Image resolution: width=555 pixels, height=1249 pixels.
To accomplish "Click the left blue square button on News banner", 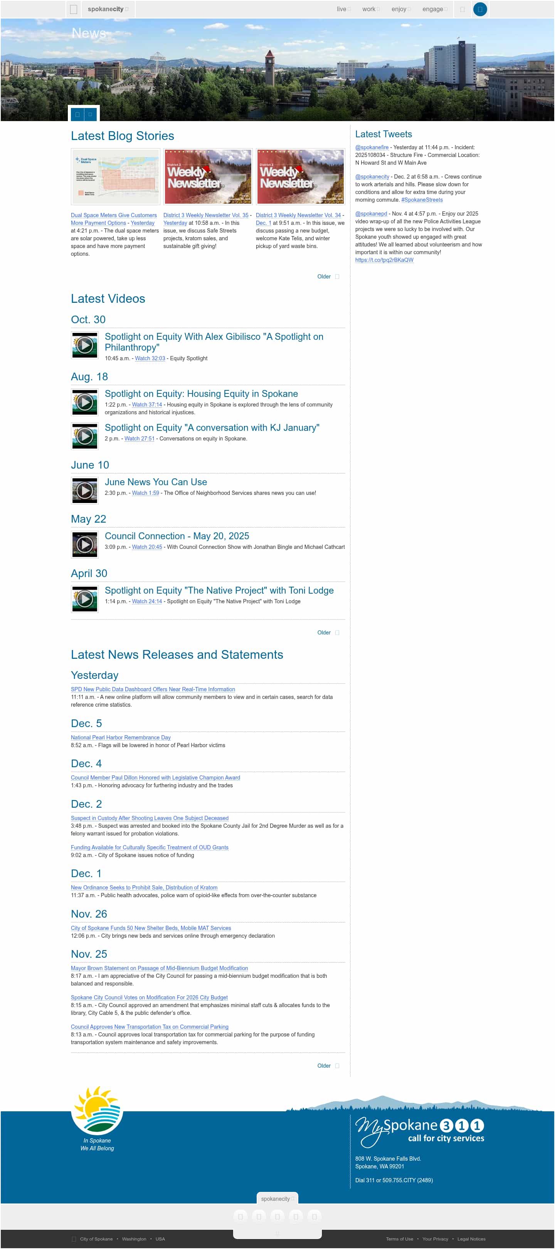I will tap(77, 115).
